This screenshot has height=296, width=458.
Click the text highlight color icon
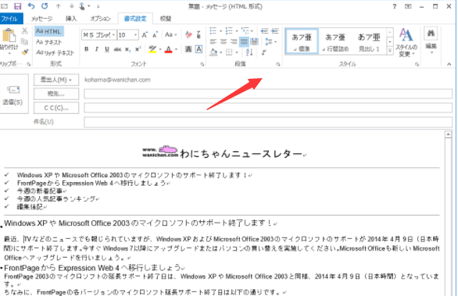point(152,49)
